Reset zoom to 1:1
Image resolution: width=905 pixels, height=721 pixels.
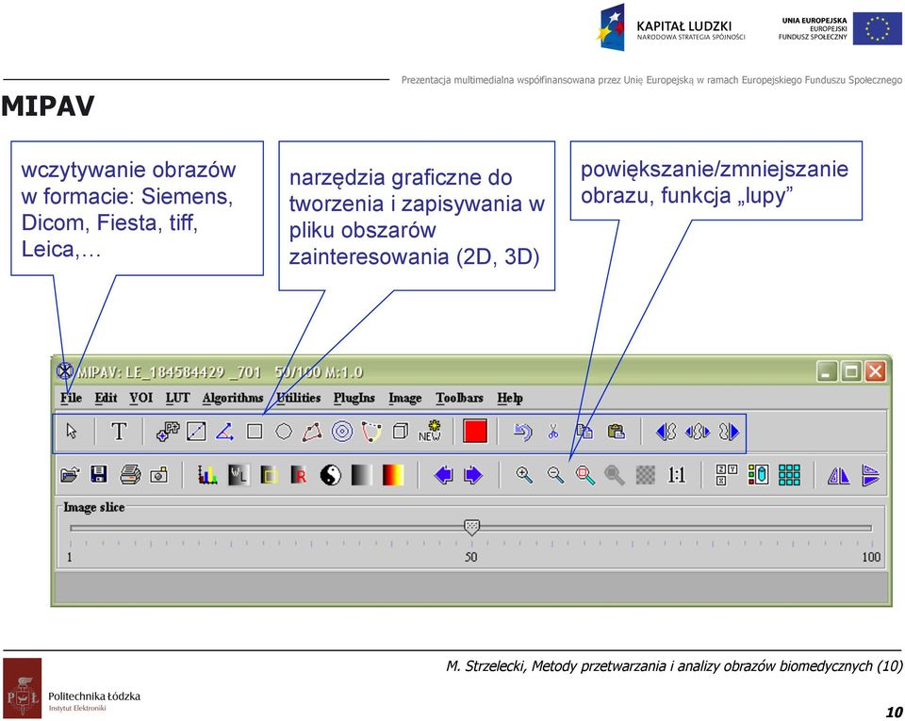(677, 475)
